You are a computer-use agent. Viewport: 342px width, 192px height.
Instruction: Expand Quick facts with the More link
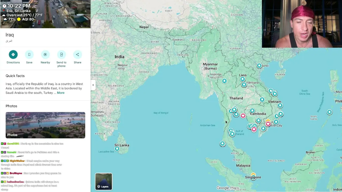(x=61, y=93)
